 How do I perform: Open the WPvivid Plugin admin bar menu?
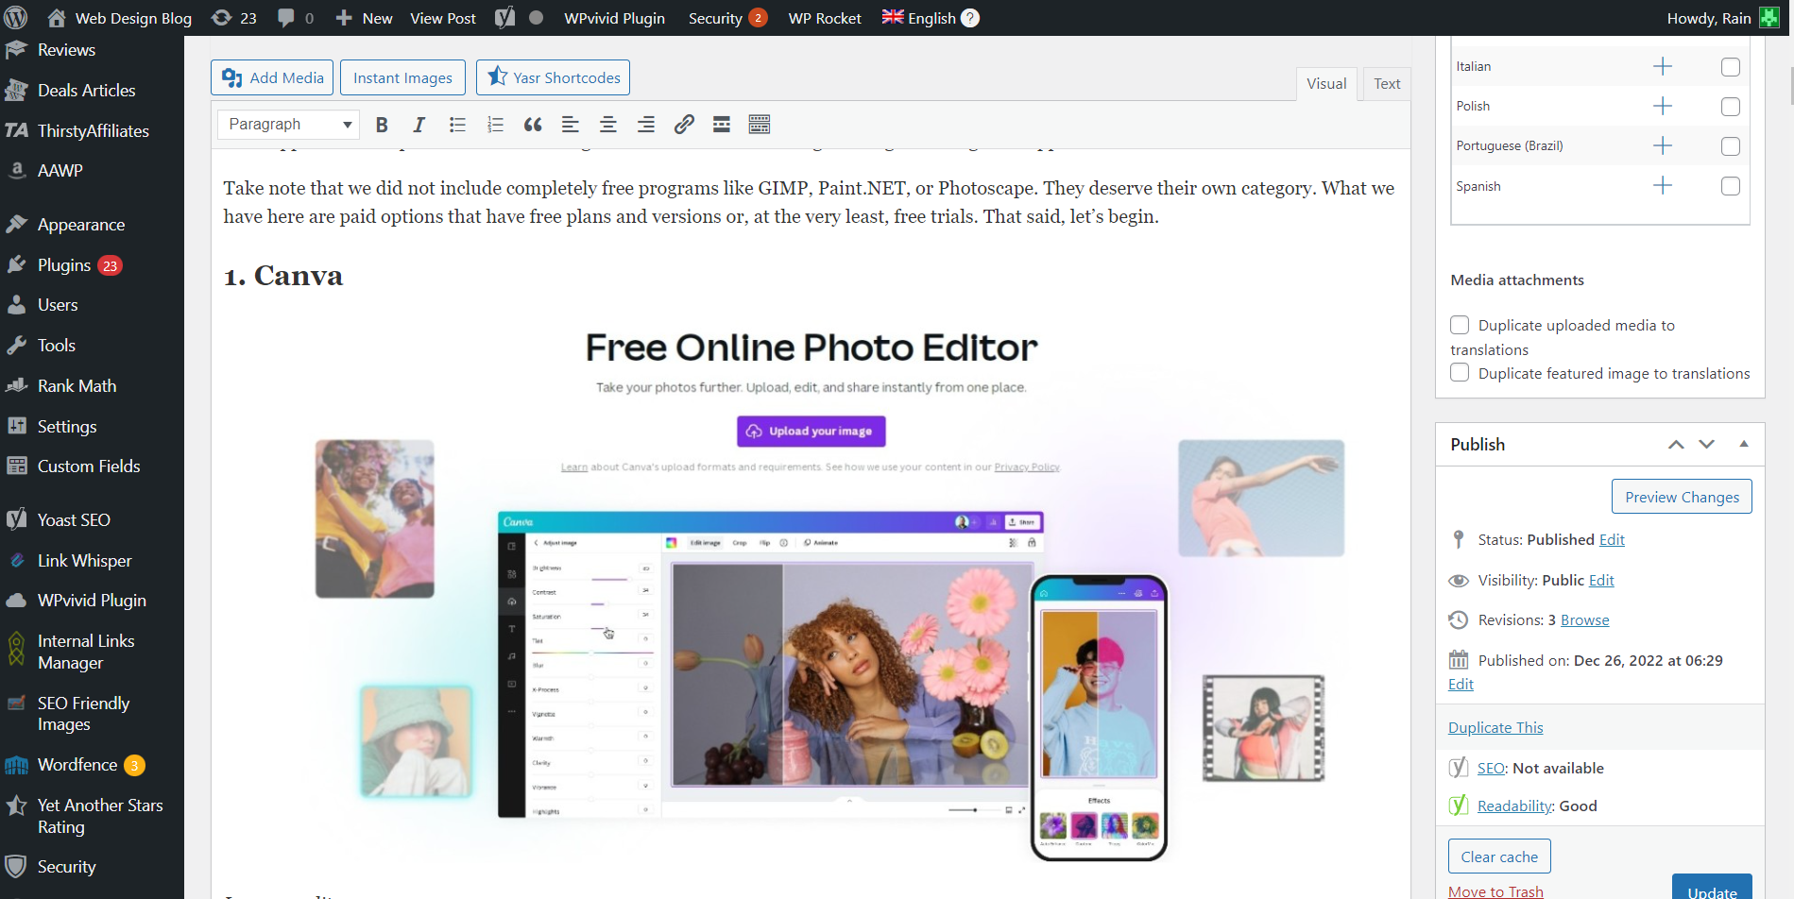tap(614, 18)
